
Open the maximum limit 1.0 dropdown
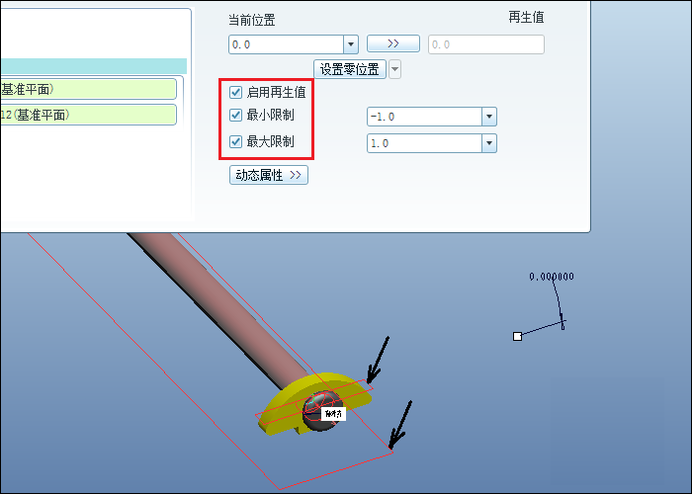click(x=489, y=143)
